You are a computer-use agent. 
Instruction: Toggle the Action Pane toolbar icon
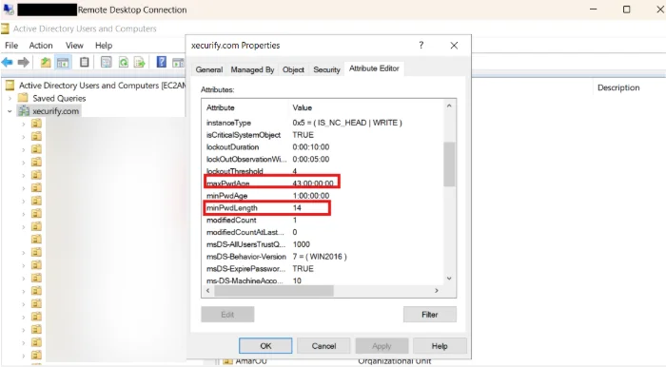coord(179,63)
